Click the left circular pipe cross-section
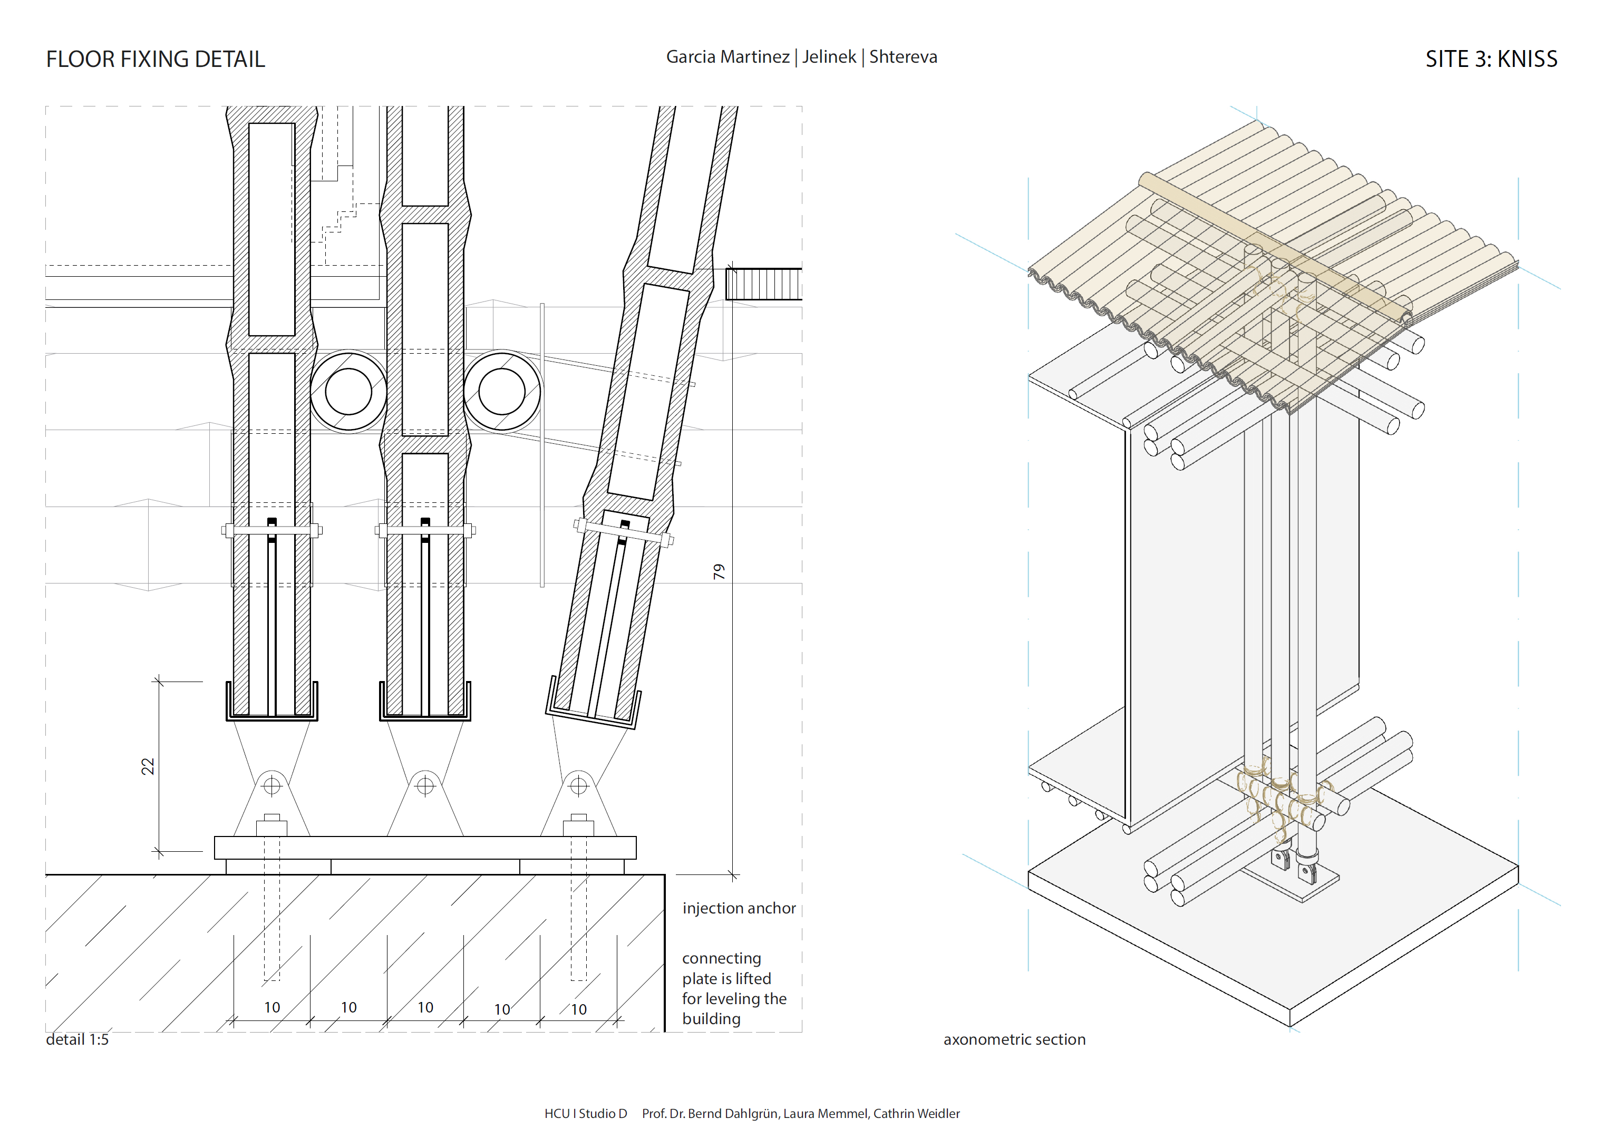This screenshot has height=1138, width=1600. (x=348, y=391)
